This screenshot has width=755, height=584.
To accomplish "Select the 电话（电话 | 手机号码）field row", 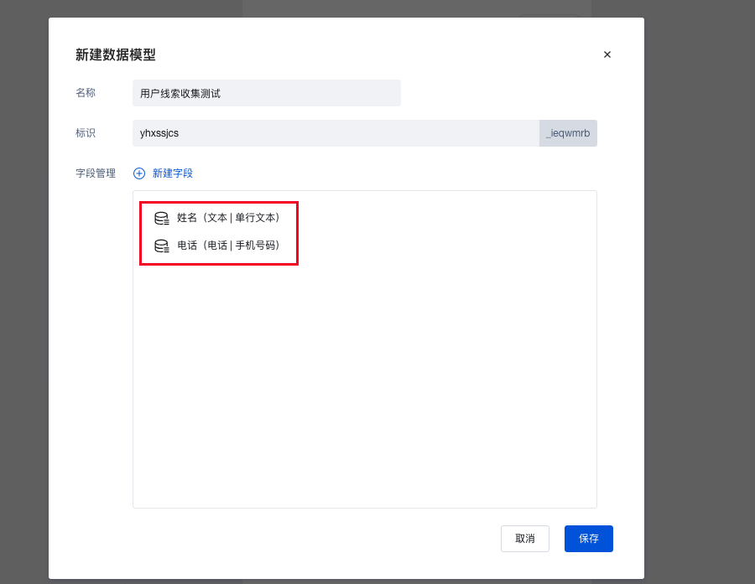I will click(x=218, y=245).
